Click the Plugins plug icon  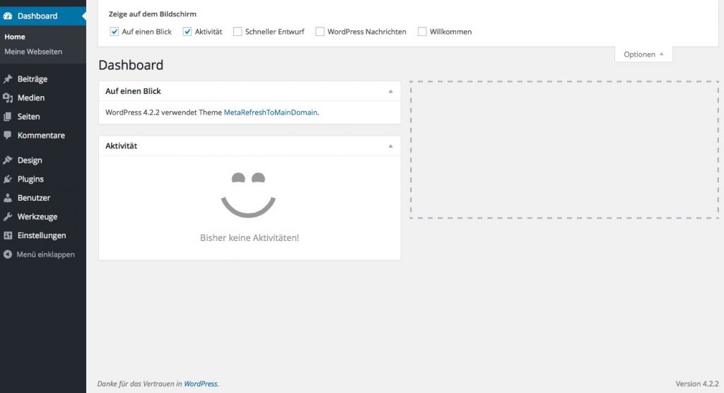(8, 180)
